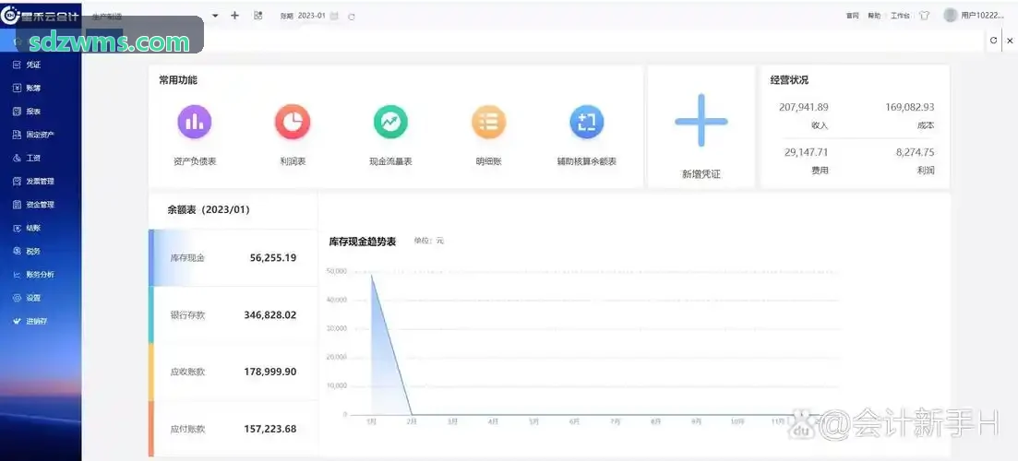Image resolution: width=1018 pixels, height=461 pixels.
Task: Open 报表 in the sidebar
Action: coord(41,112)
